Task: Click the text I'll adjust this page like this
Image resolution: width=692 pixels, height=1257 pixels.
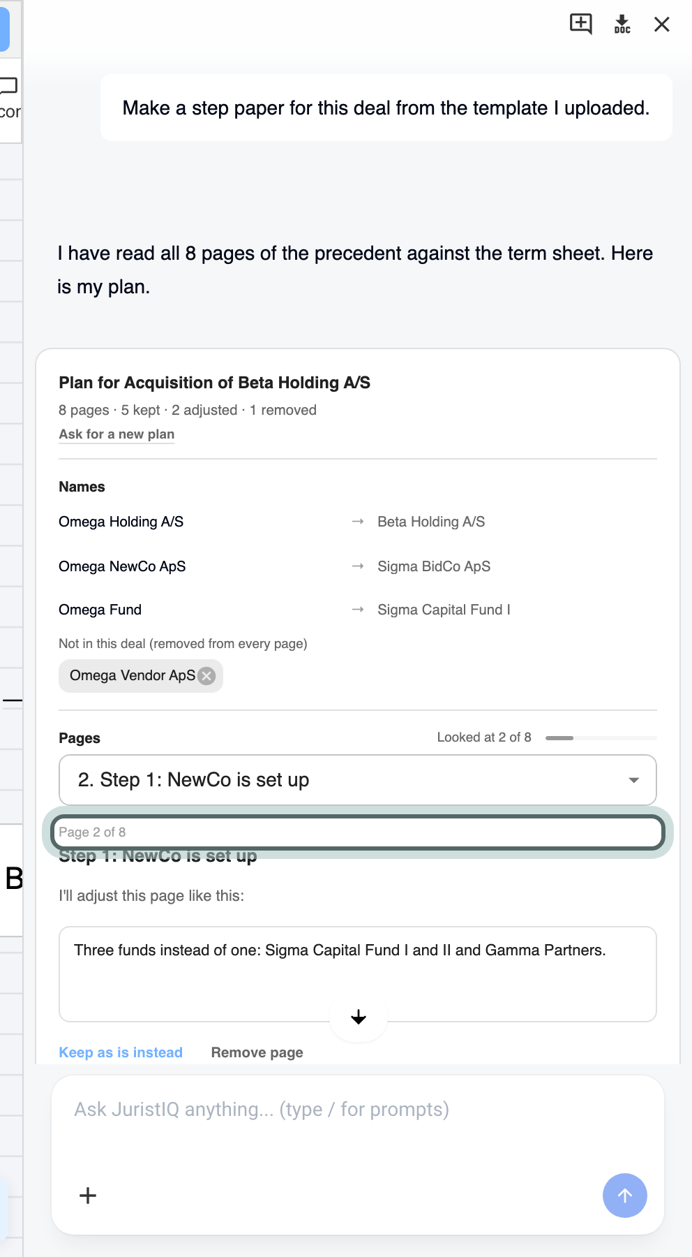Action: 151,896
